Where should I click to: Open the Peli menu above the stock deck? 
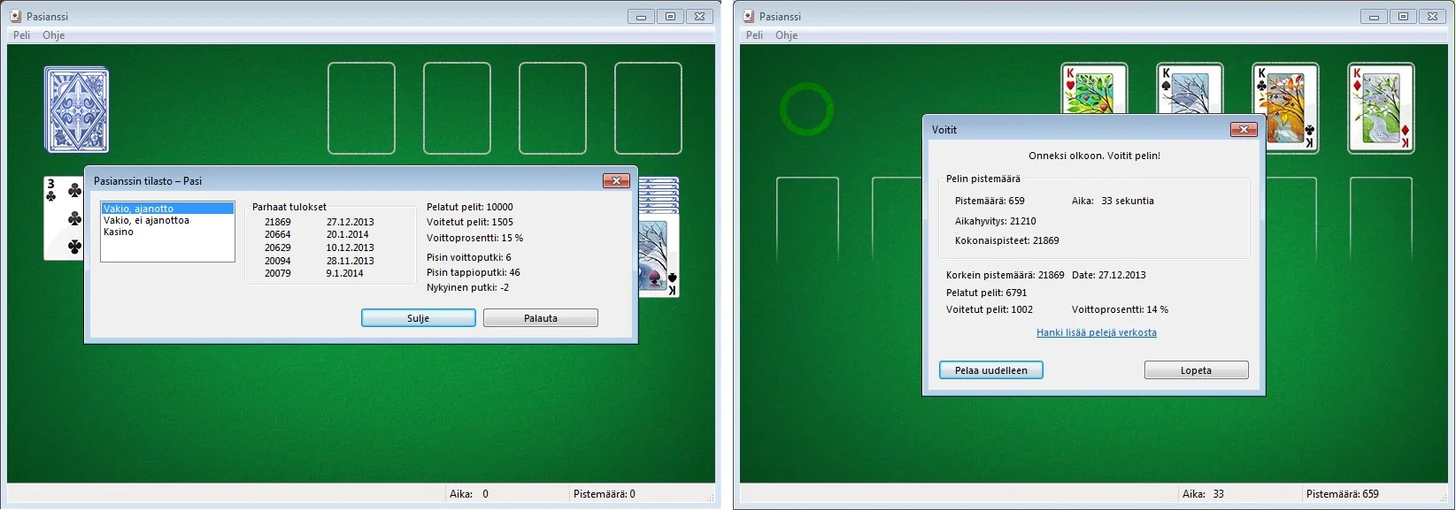tap(21, 35)
